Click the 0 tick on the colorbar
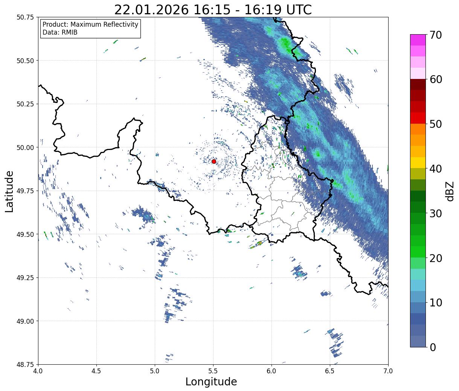The height and width of the screenshot is (391, 459). point(433,347)
